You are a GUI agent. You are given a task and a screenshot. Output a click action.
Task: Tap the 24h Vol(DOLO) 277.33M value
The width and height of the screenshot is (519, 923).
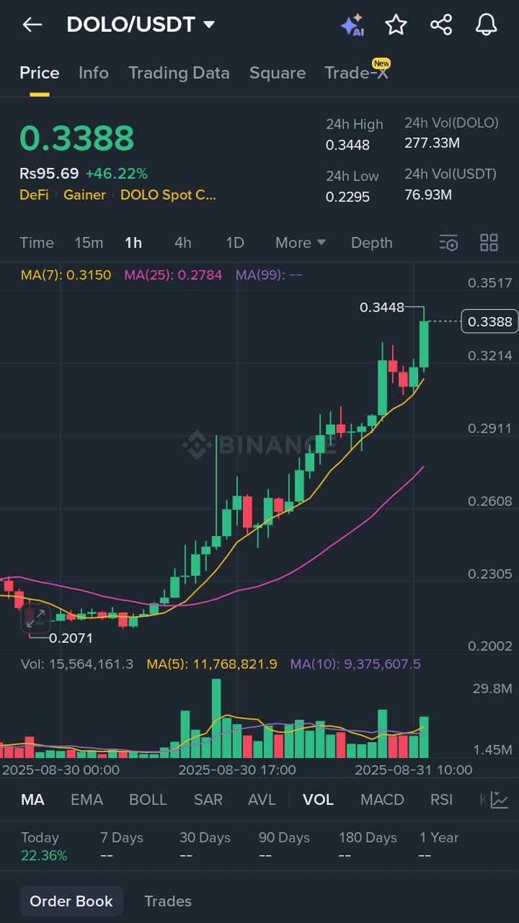(432, 143)
